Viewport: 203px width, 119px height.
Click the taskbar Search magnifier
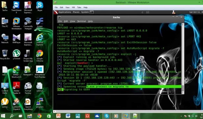[12, 116]
